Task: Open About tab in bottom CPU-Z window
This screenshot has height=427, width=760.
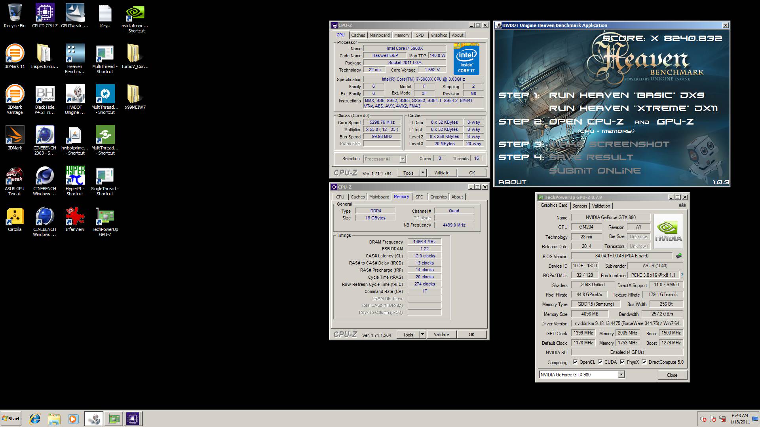Action: tap(457, 197)
